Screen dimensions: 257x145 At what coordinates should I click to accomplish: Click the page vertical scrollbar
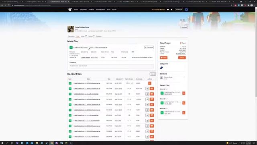click(x=256, y=53)
